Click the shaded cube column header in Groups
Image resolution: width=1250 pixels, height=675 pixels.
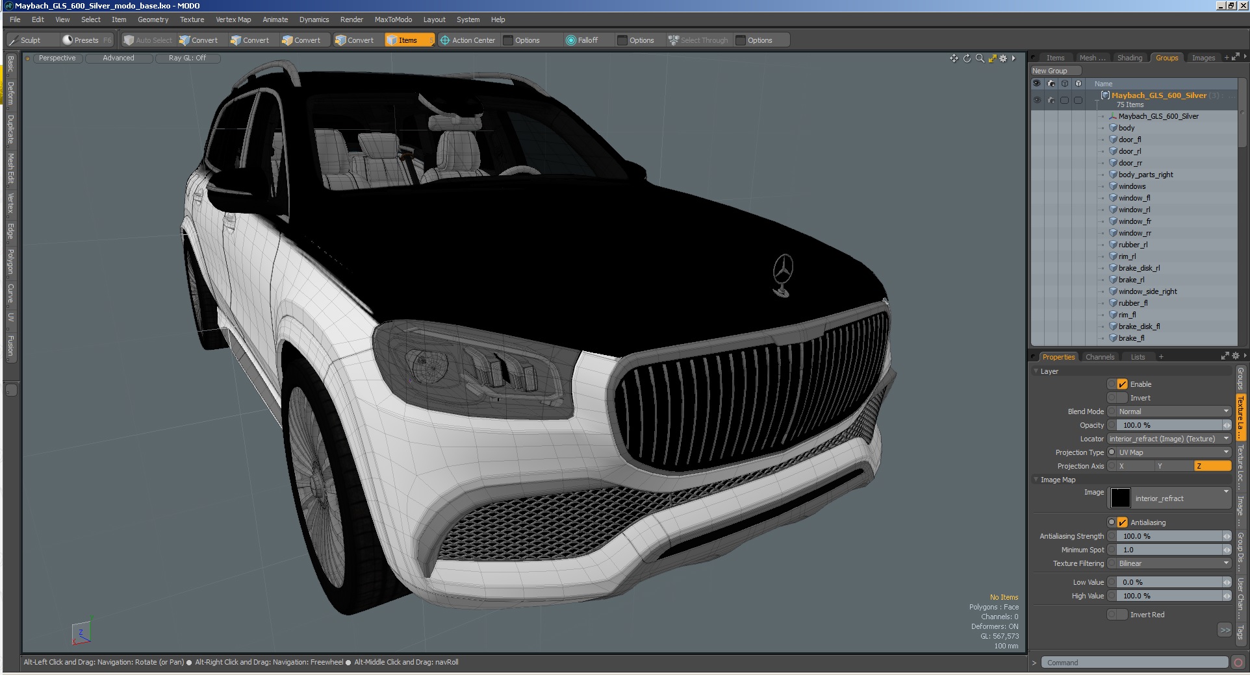[x=1078, y=84]
